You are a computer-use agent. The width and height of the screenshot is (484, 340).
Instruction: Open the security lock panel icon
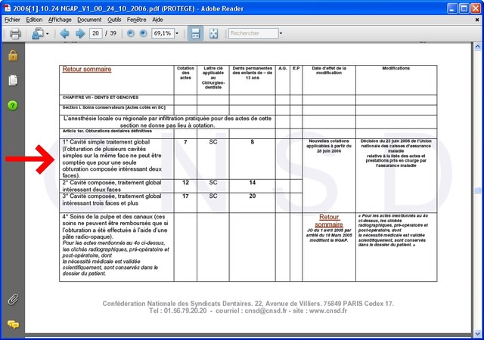point(13,56)
